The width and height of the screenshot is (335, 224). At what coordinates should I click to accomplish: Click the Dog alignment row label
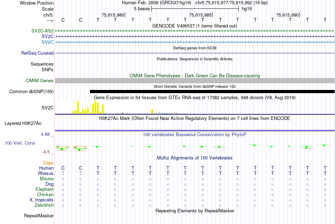pos(49,184)
